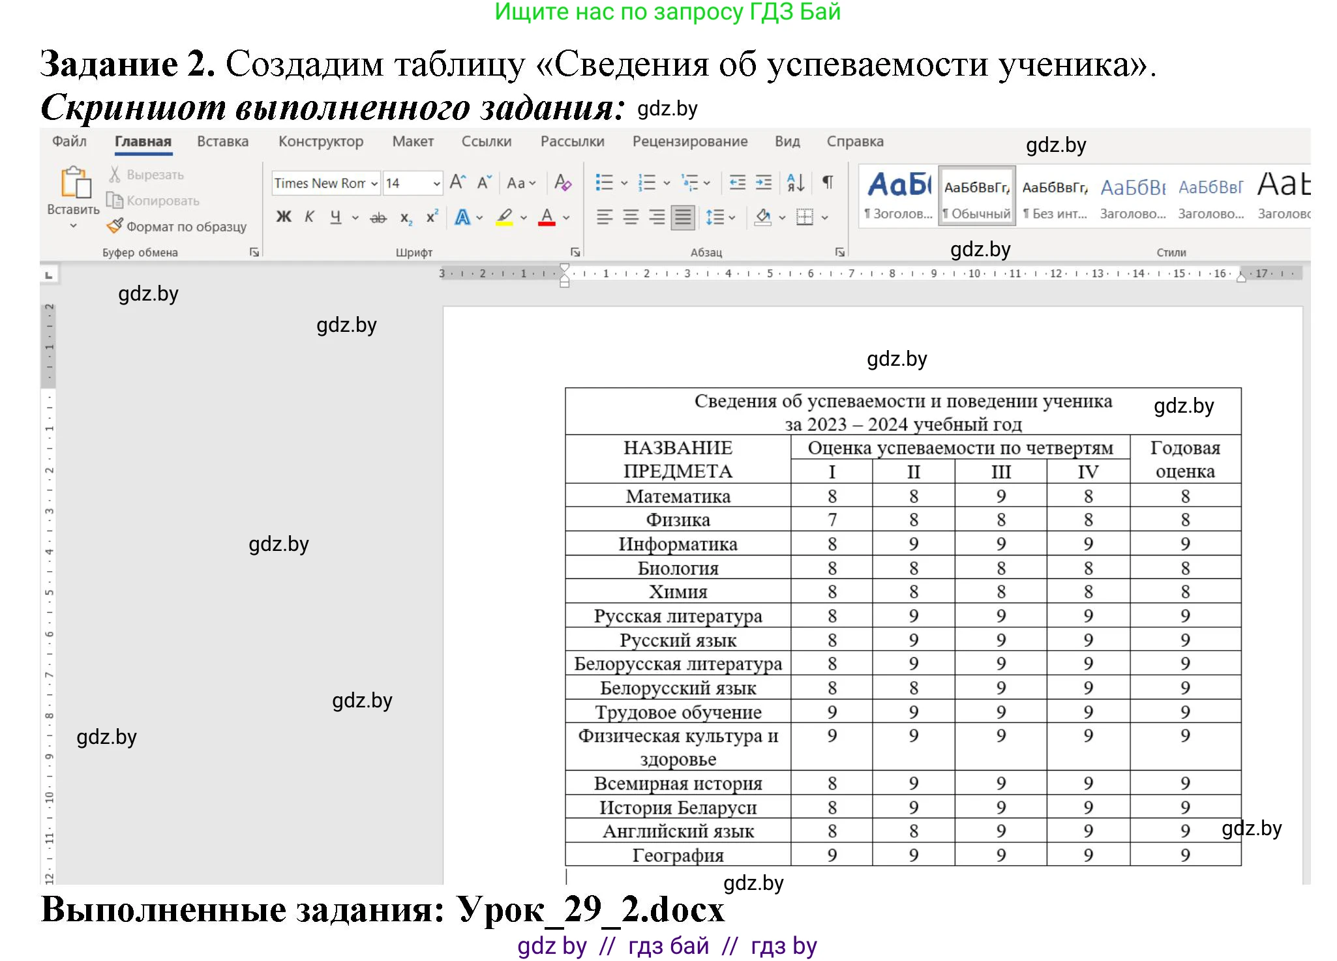Expand the borders dropdown arrow

[825, 218]
